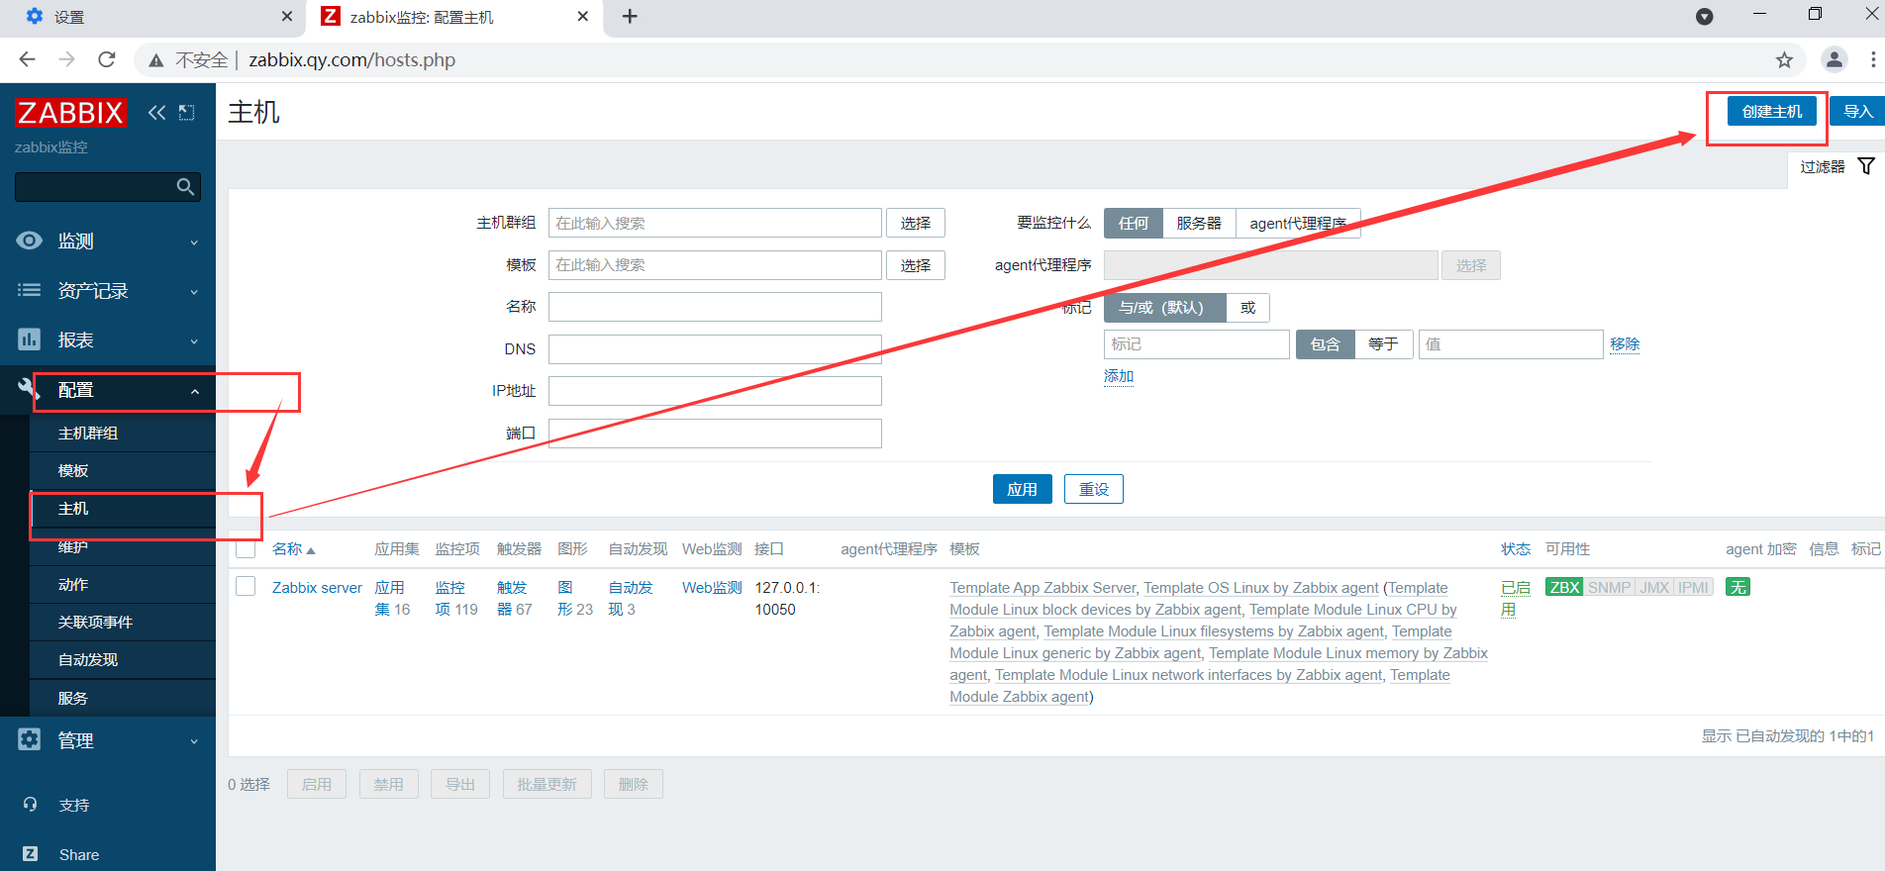
Task: Switch to the 设置 browser tab
Action: (x=153, y=17)
